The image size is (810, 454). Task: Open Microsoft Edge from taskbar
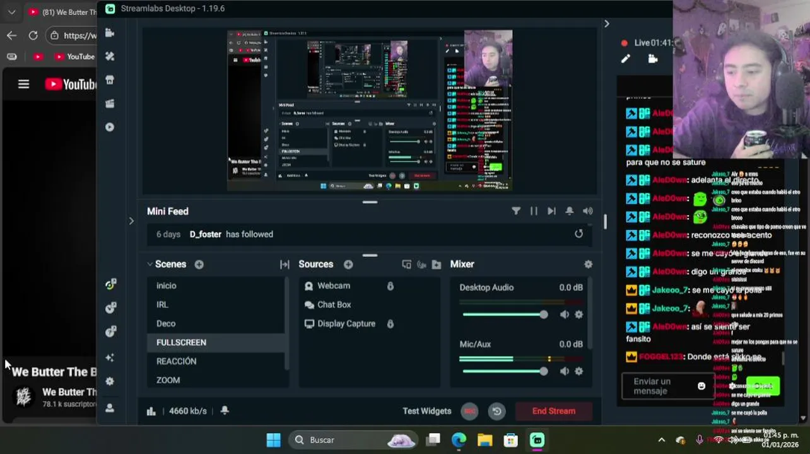point(459,440)
